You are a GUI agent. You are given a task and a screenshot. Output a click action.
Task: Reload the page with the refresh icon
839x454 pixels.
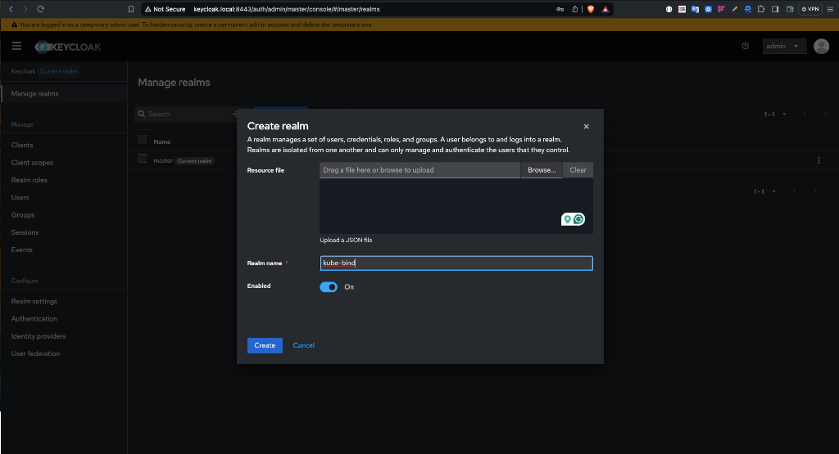pos(40,9)
